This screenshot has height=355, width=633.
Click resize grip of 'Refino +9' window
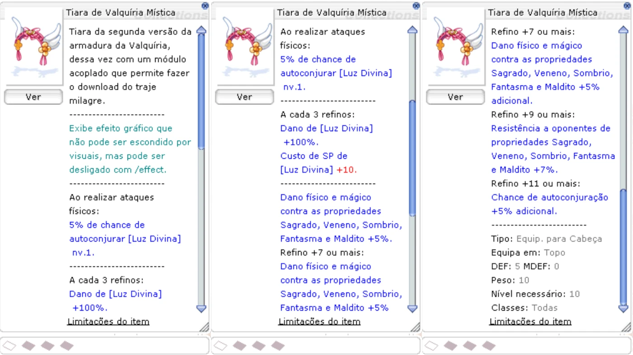click(626, 327)
